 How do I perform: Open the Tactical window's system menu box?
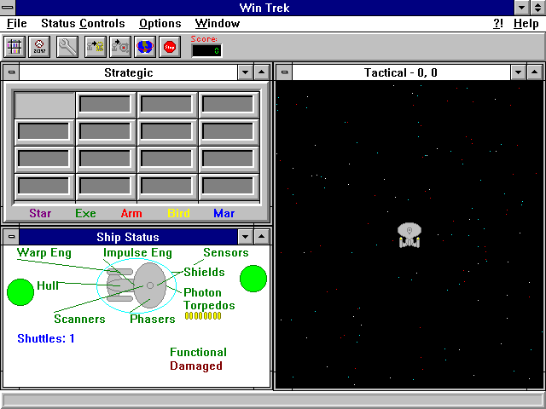click(x=284, y=72)
